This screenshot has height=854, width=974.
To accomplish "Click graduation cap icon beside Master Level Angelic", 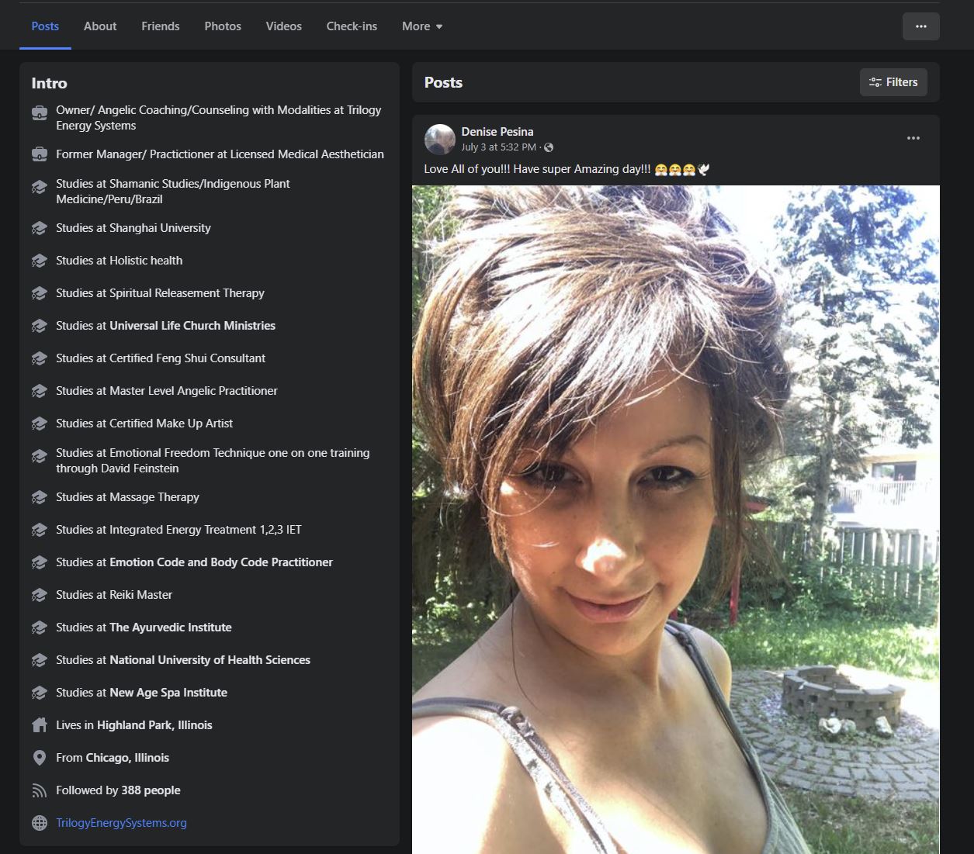I will pos(40,391).
